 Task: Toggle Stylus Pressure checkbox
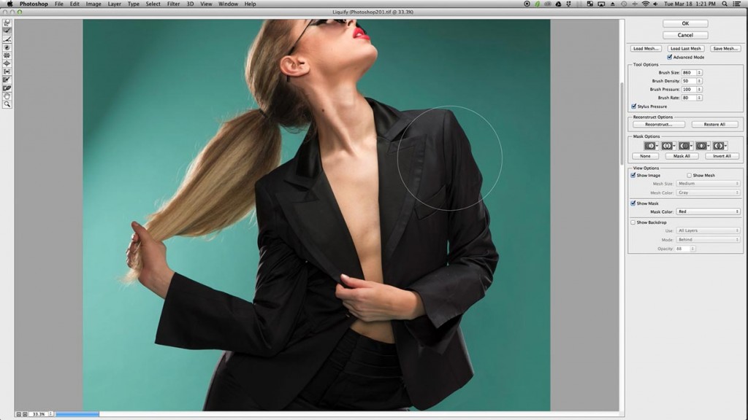point(633,106)
